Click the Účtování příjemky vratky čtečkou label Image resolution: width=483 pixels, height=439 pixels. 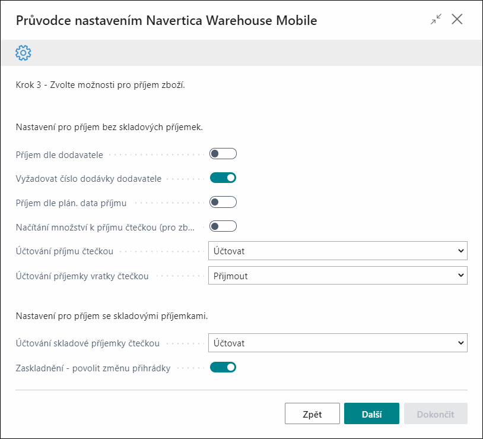click(x=82, y=276)
